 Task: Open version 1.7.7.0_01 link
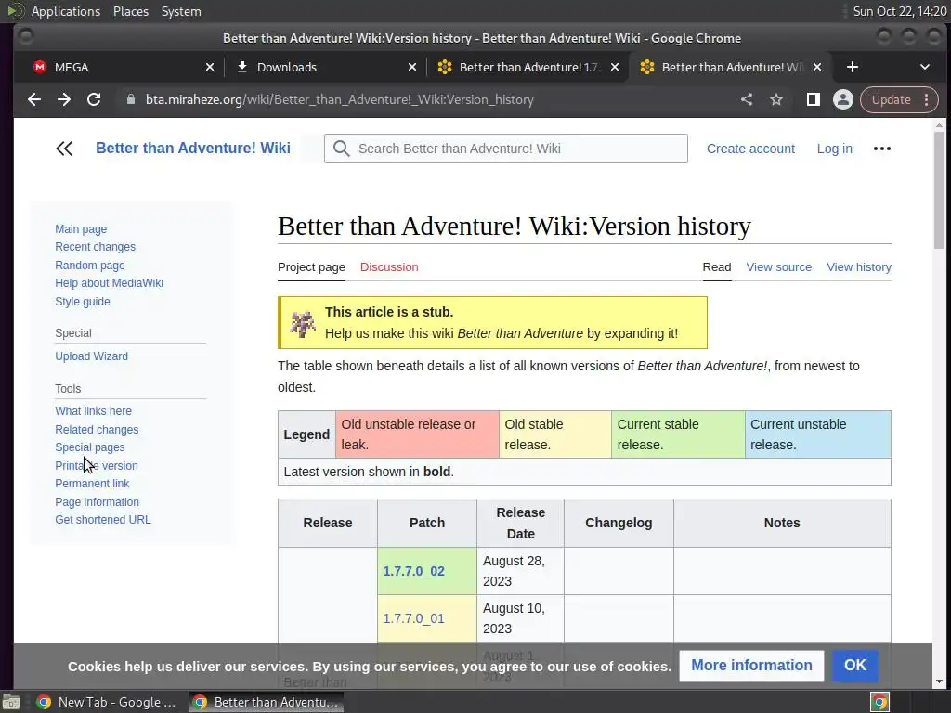point(413,618)
